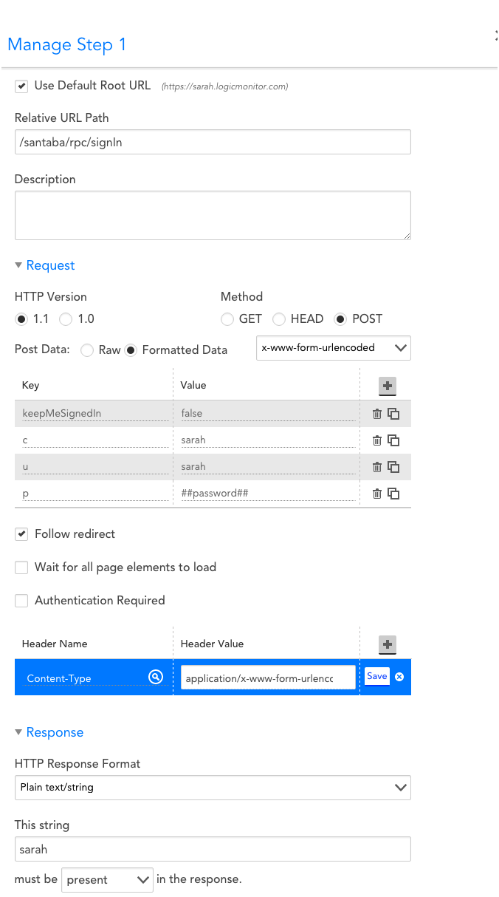This screenshot has height=897, width=499.
Task: Check the Authentication Required box
Action: (x=21, y=601)
